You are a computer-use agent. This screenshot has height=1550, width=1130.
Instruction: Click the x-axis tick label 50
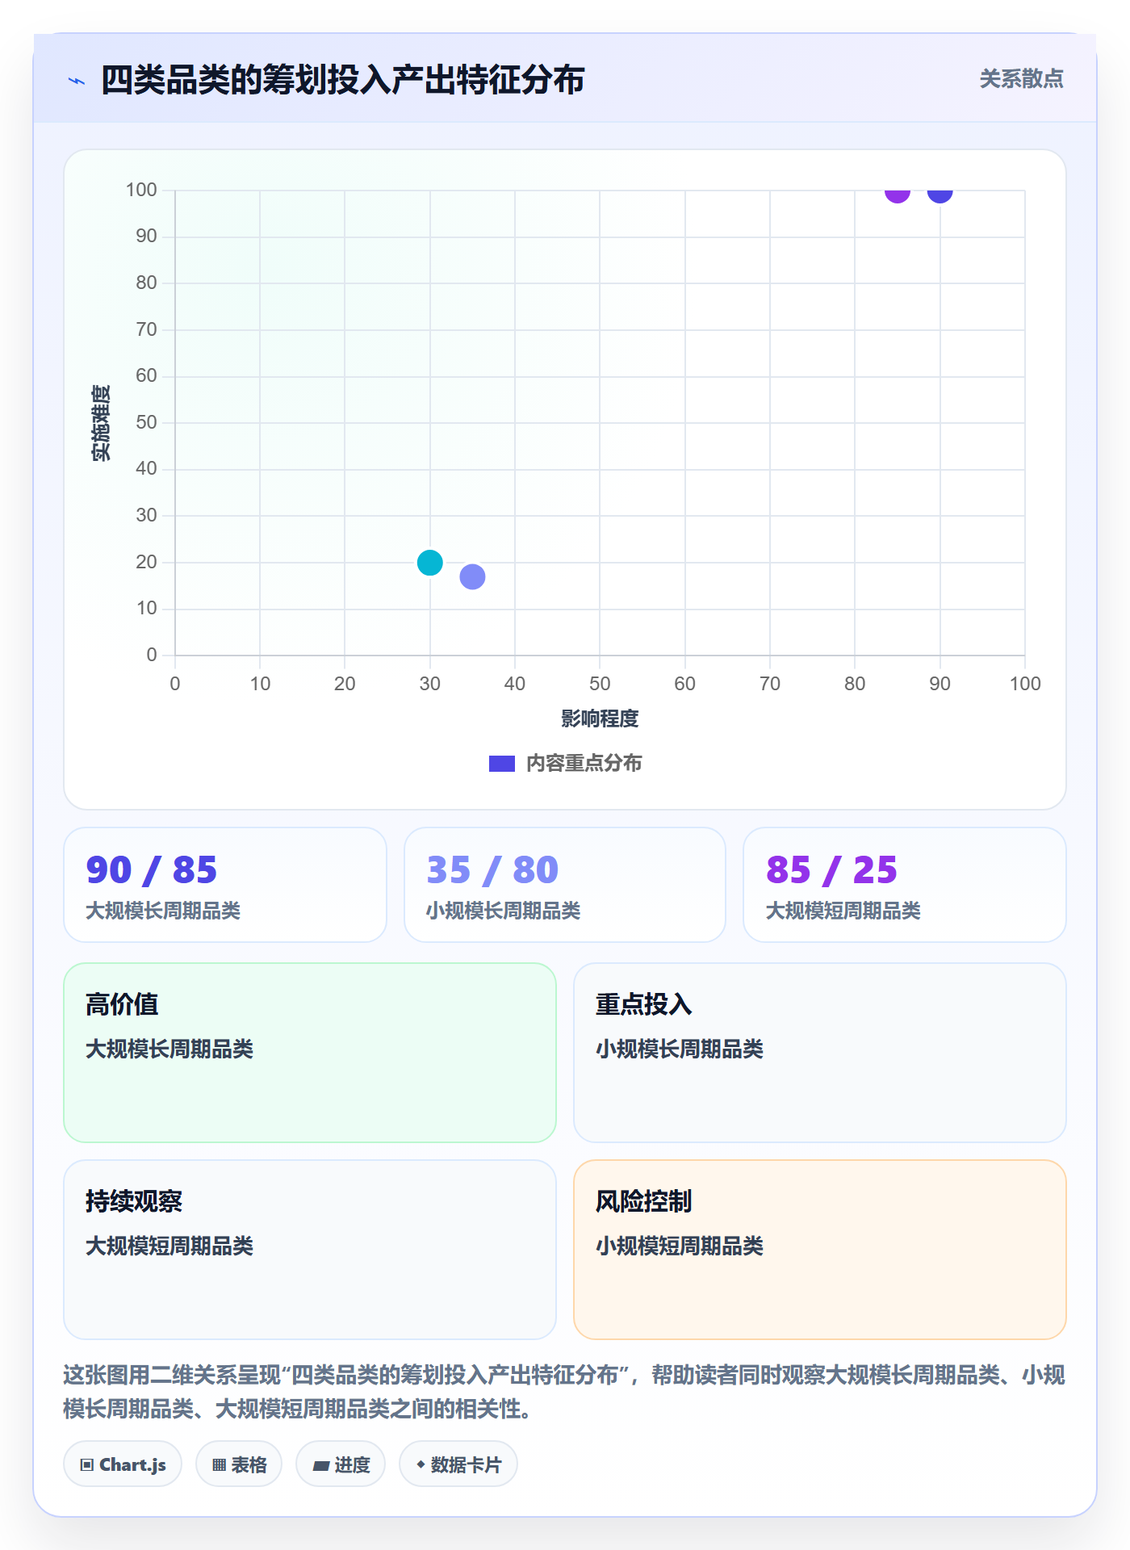coord(600,684)
